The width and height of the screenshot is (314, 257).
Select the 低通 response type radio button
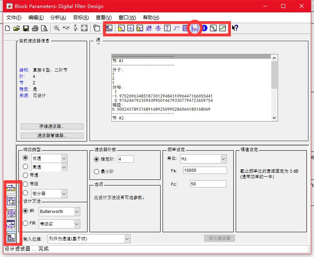[x=25, y=158]
